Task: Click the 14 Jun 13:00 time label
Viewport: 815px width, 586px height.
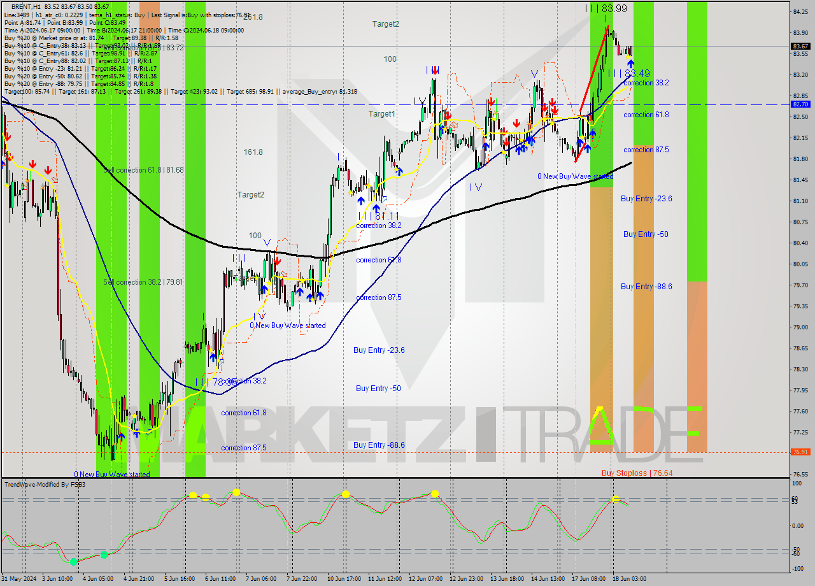Action: (548, 579)
